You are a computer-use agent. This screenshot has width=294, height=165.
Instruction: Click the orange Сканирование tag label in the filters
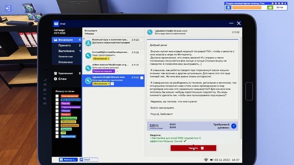69,96
